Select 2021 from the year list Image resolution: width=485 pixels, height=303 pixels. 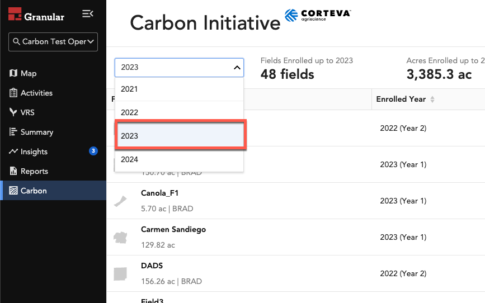click(x=179, y=89)
